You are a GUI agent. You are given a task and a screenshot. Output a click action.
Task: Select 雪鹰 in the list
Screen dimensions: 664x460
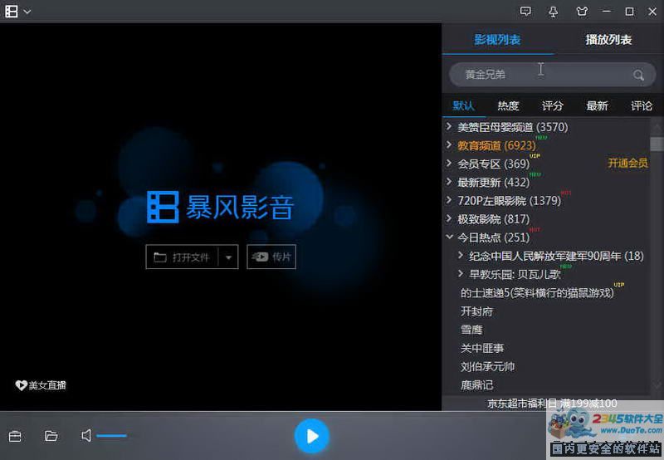pyautogui.click(x=471, y=330)
